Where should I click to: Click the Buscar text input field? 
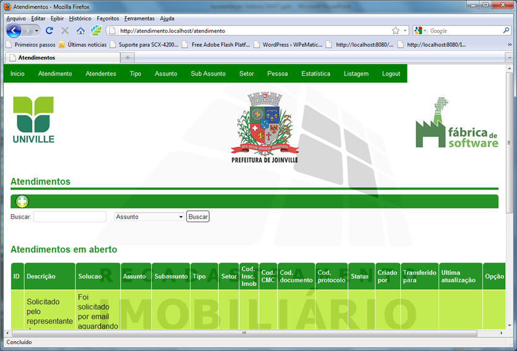(x=70, y=217)
